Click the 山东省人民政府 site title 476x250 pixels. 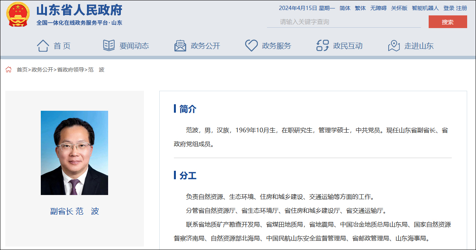[79, 10]
